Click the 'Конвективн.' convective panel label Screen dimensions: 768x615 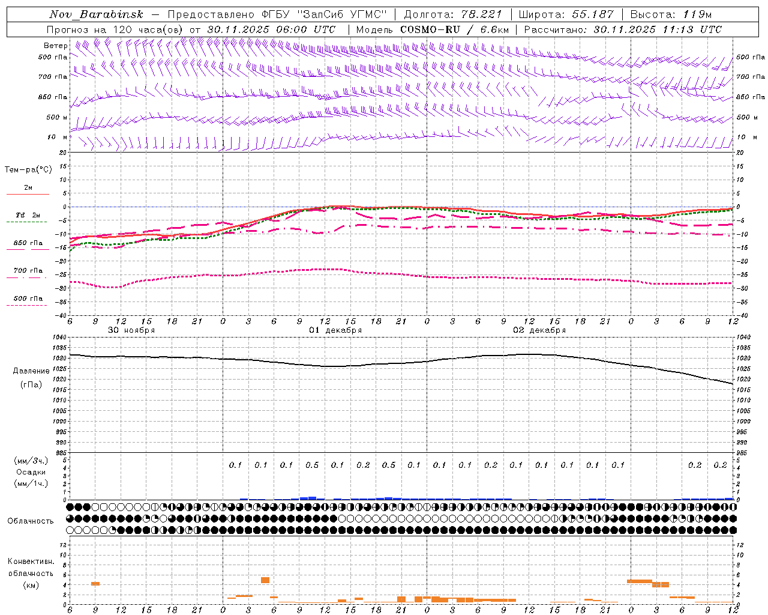point(31,562)
